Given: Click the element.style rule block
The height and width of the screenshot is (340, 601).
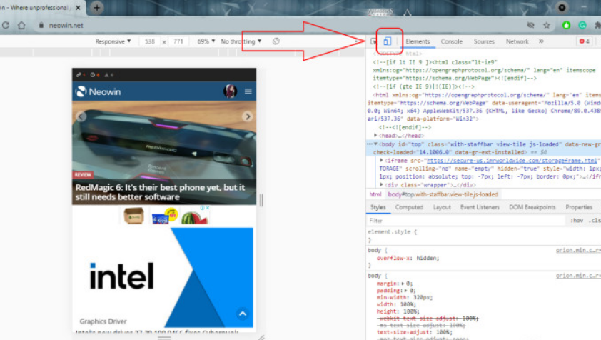Looking at the screenshot, I should [483, 236].
